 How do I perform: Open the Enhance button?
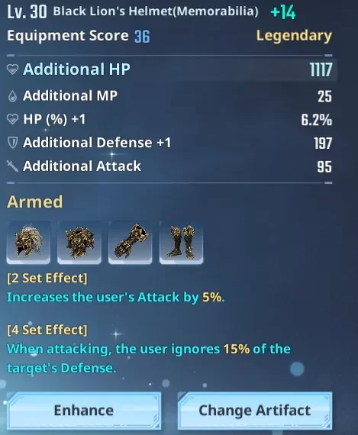[x=84, y=411]
